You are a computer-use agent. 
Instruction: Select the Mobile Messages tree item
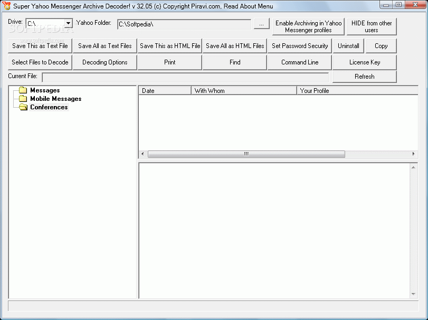pos(56,99)
